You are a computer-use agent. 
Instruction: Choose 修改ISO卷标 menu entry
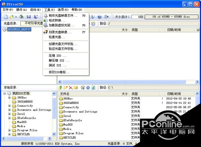(x=66, y=72)
